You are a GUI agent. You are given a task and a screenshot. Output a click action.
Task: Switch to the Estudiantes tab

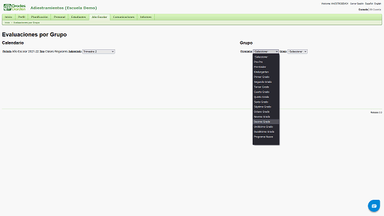pos(79,17)
